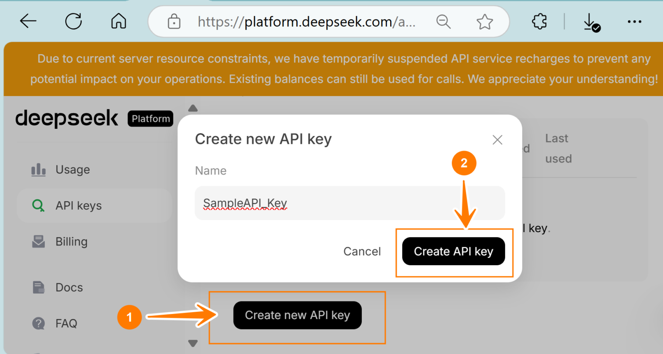Image resolution: width=663 pixels, height=354 pixels.
Task: Select API keys in the sidebar
Action: click(79, 205)
